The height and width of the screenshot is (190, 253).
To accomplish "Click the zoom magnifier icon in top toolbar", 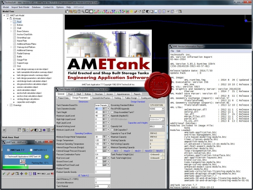I will click(83, 11).
